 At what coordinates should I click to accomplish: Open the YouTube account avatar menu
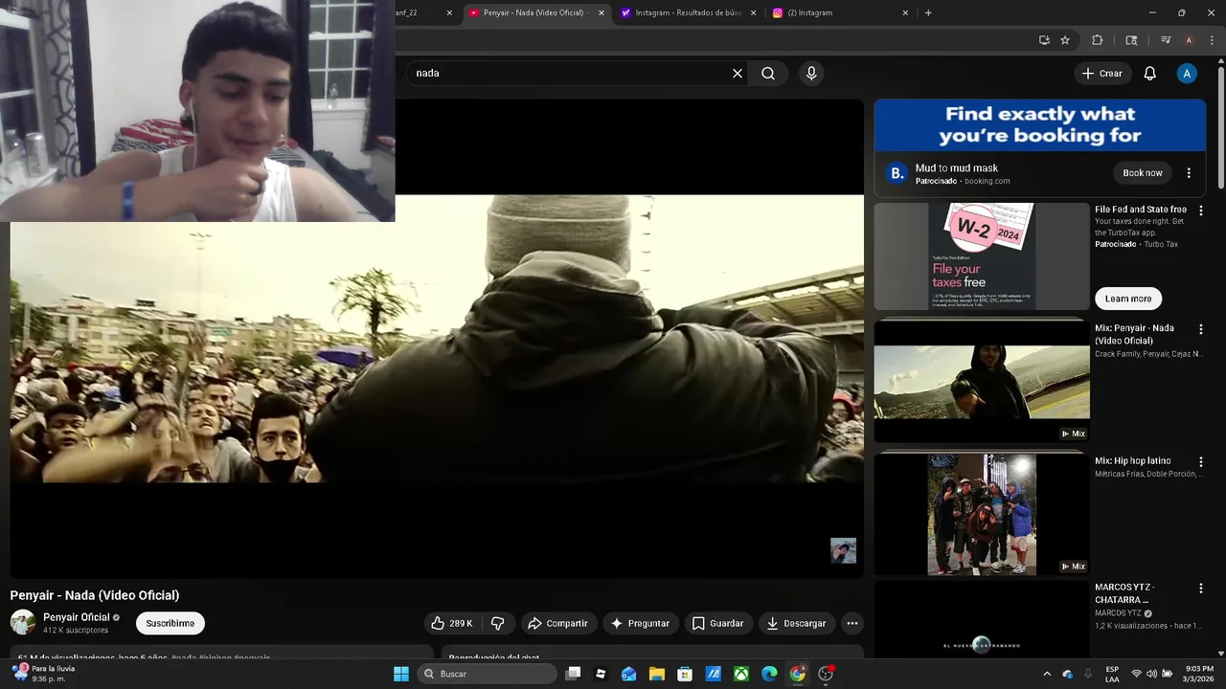click(1187, 74)
